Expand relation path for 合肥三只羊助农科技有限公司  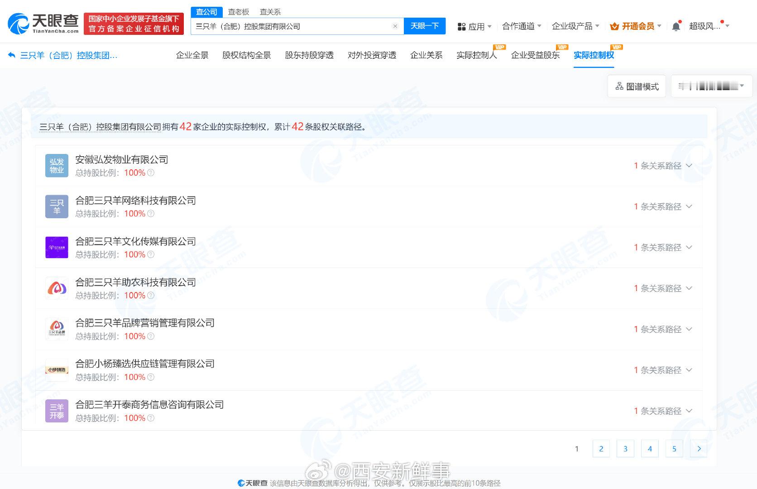(663, 288)
